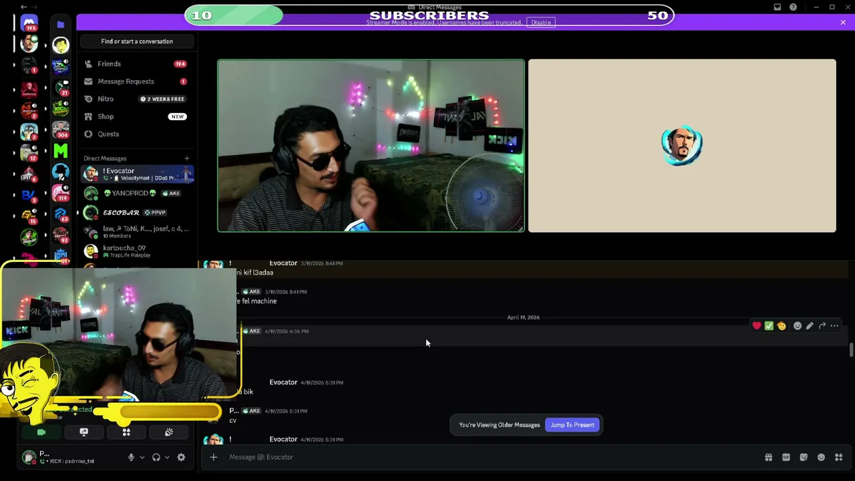Open the server with 119 badge

(x=61, y=193)
